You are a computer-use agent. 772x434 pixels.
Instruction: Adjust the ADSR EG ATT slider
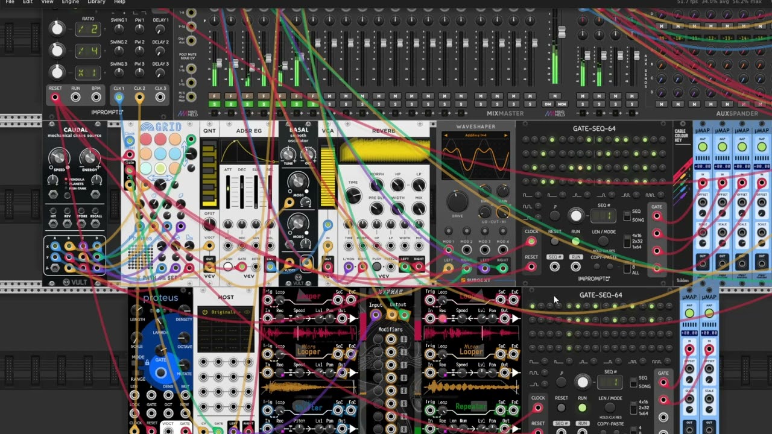[229, 192]
